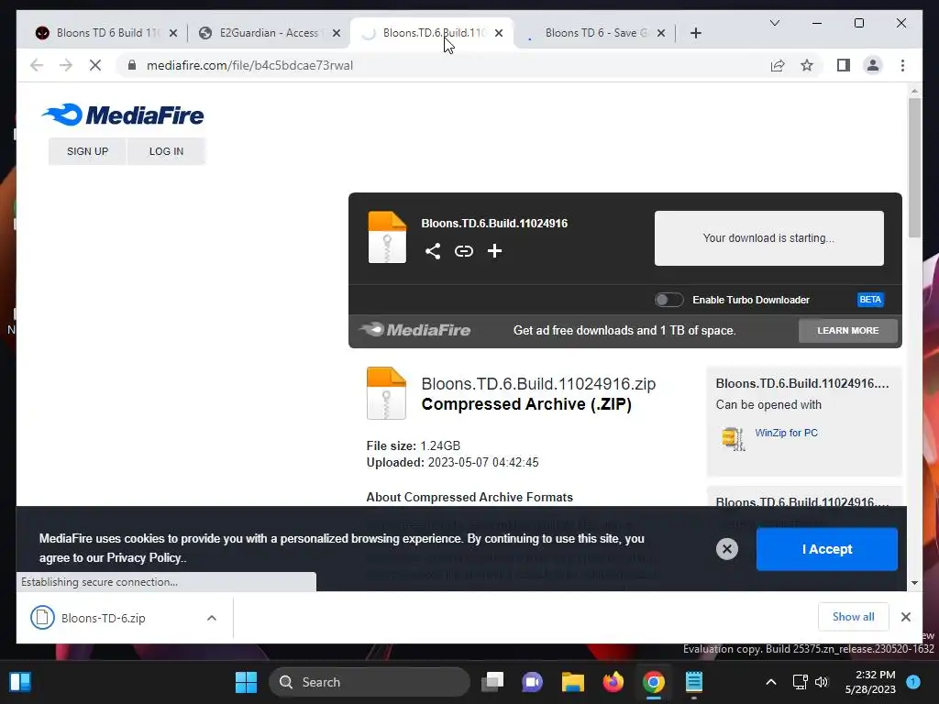Screen dimensions: 939x704
Task: Click the mediafire.com address bar
Action: click(x=443, y=65)
